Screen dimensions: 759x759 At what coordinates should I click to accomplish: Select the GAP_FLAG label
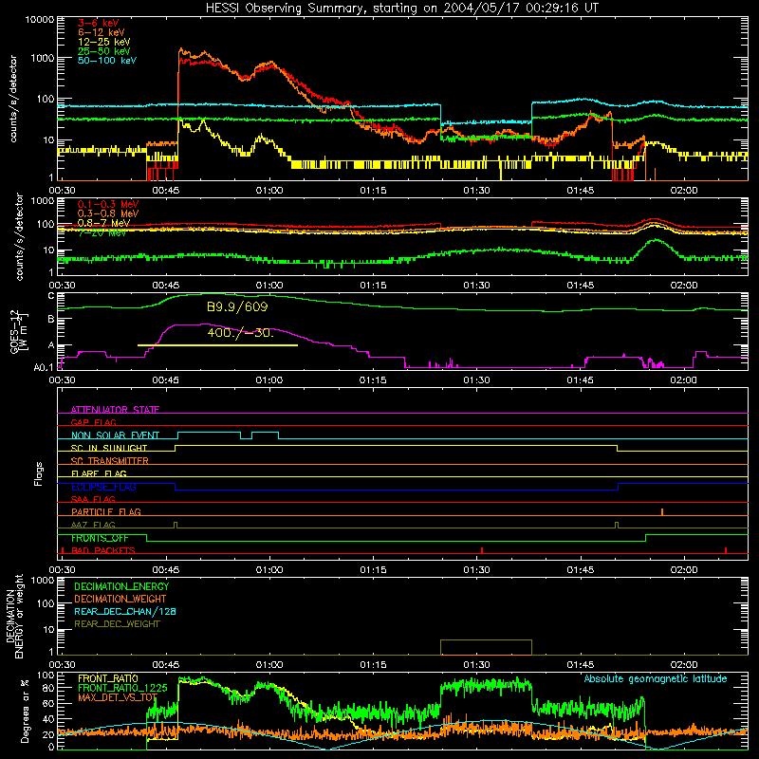(93, 422)
